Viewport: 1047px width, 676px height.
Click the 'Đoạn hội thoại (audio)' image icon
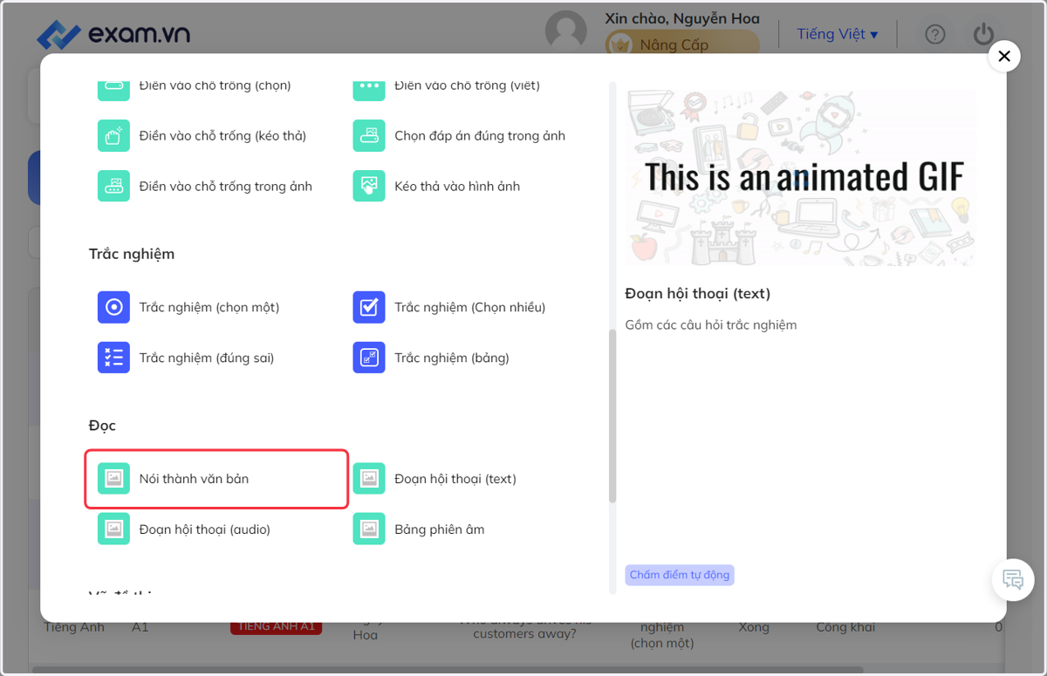tap(113, 529)
